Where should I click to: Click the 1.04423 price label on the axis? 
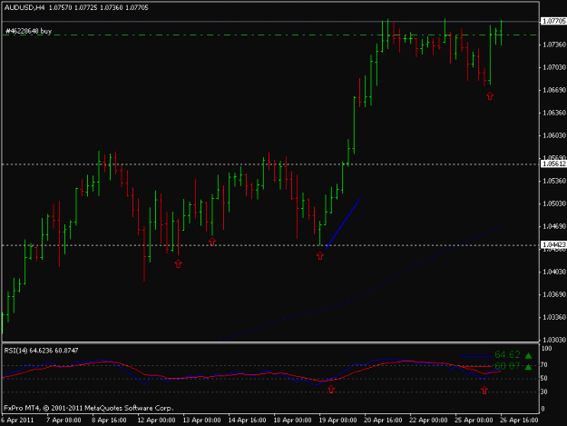[x=553, y=245]
